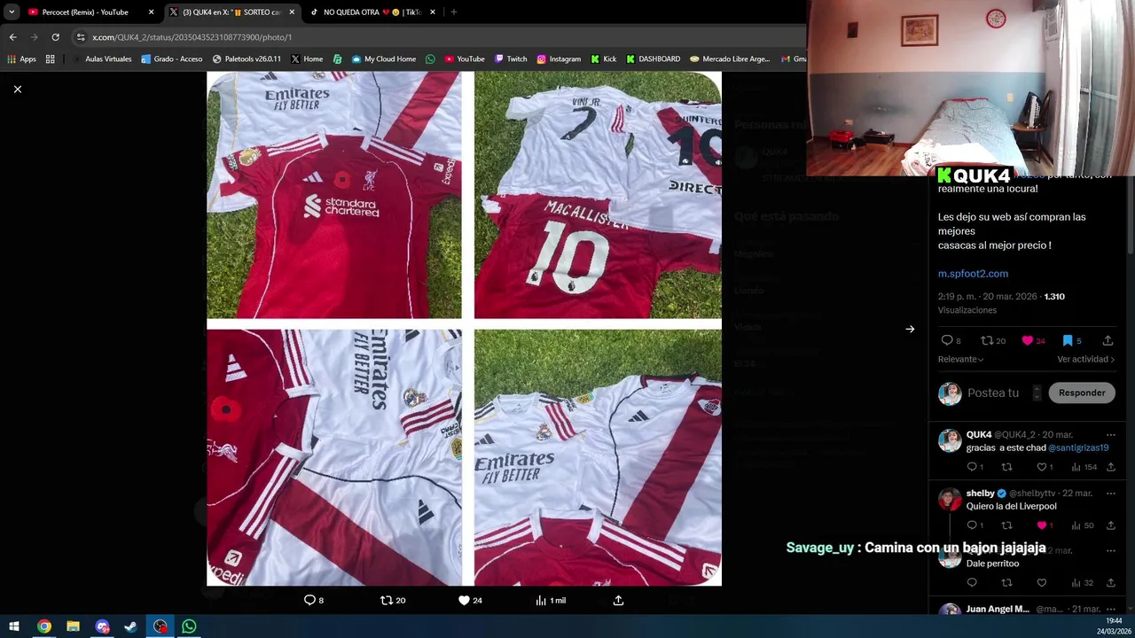
Task: Like the 'Dale perritoo' reply
Action: pyautogui.click(x=1042, y=582)
